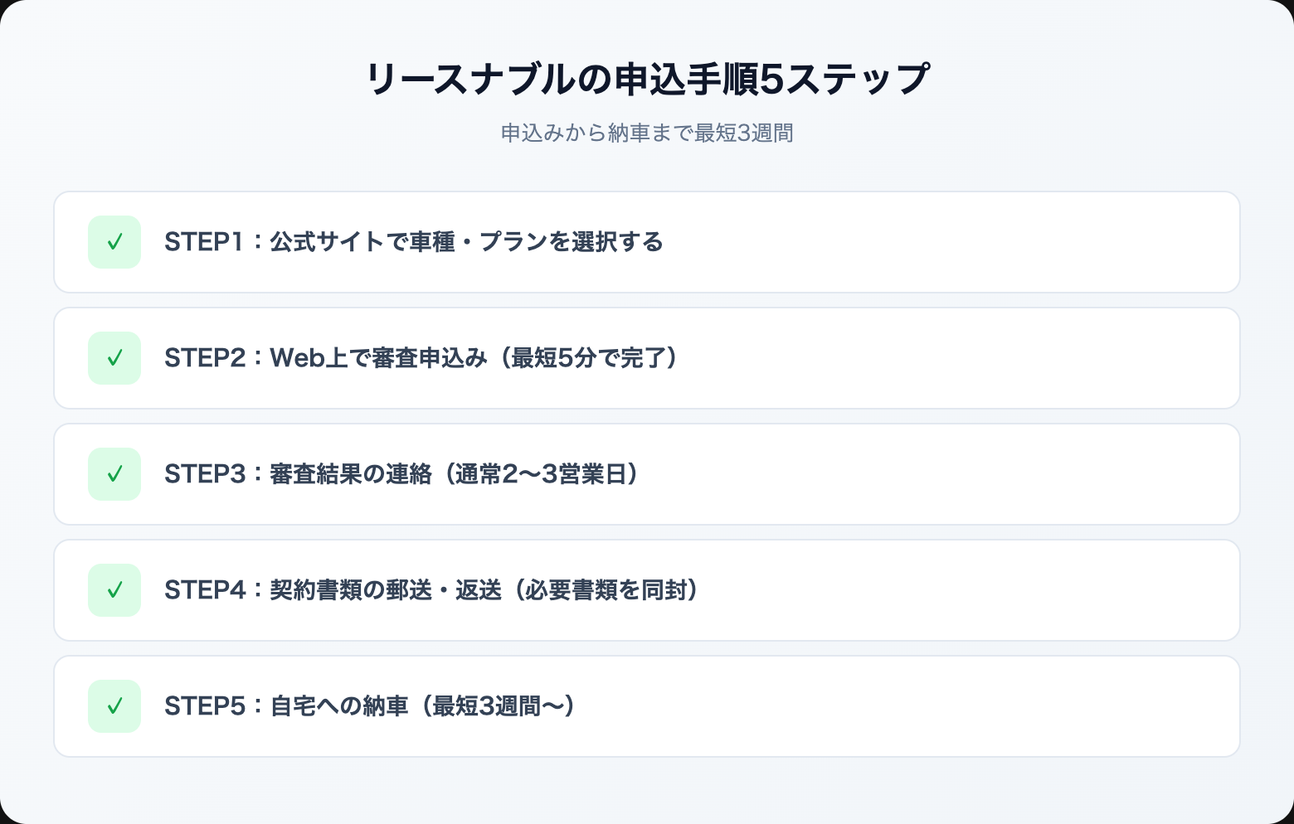
Task: Click the heading リースナブルの申込手順5ステップ
Action: [647, 80]
